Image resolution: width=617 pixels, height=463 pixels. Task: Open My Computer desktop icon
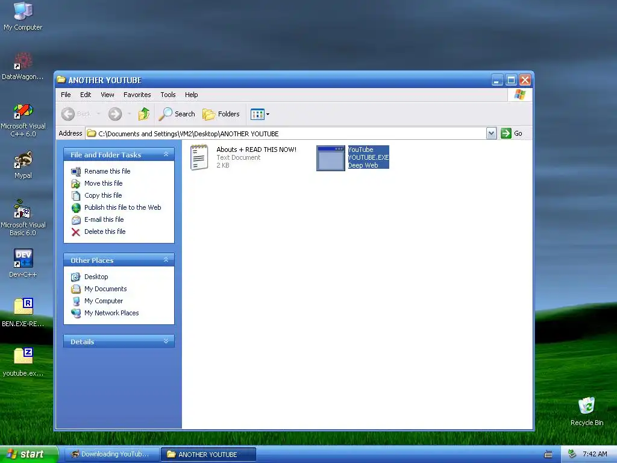23,16
